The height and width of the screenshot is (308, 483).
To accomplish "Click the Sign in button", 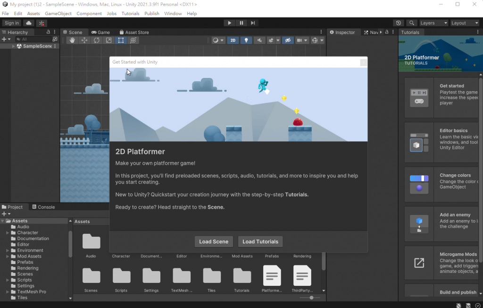I will click(12, 23).
